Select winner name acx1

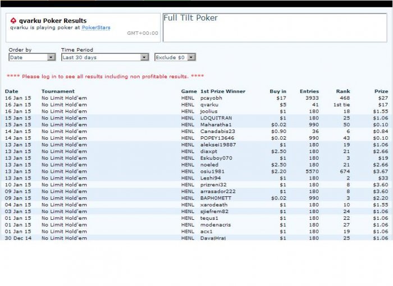(206, 232)
